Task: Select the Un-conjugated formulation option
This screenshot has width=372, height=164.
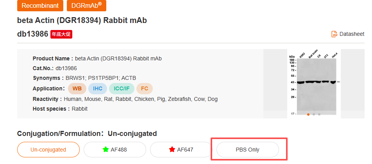Action: (48, 150)
